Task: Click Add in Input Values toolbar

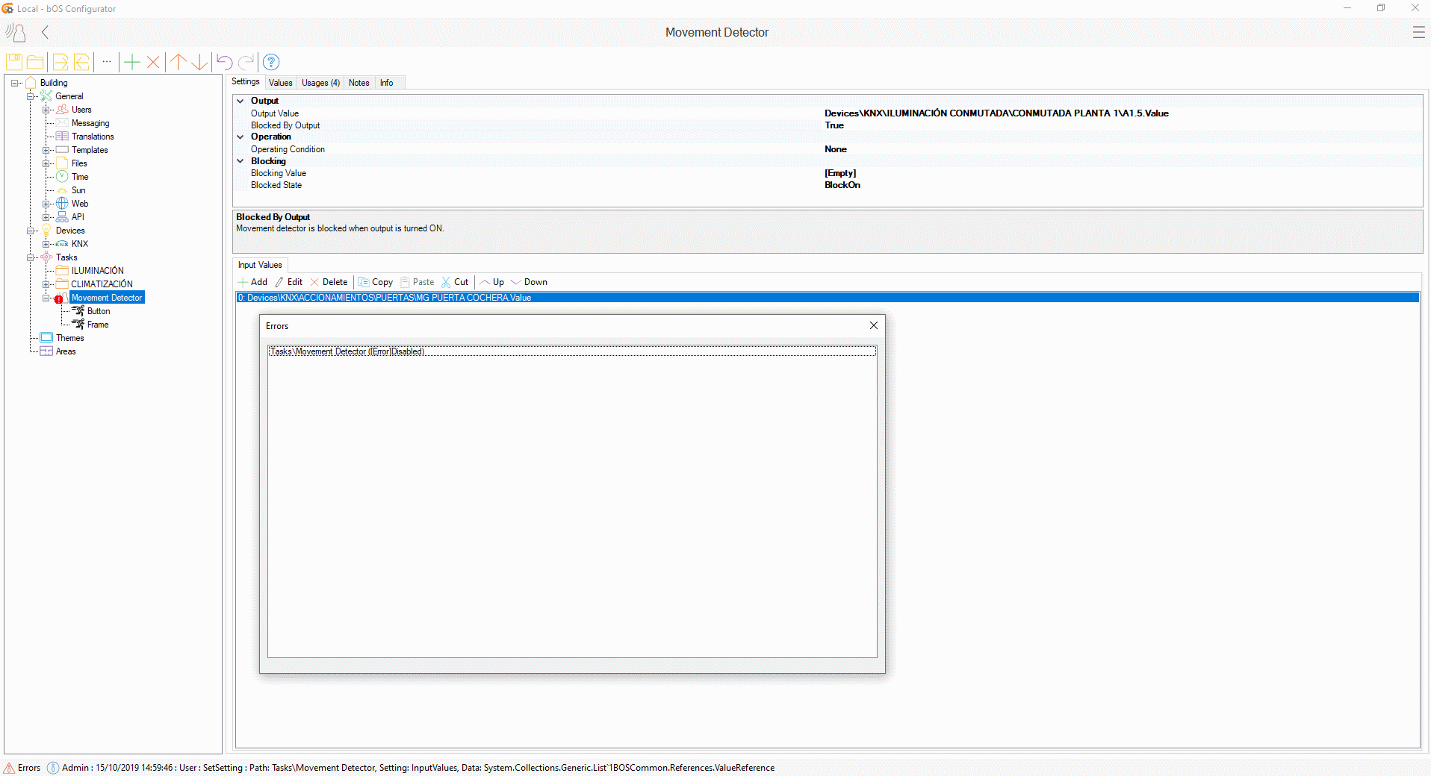Action: (252, 282)
